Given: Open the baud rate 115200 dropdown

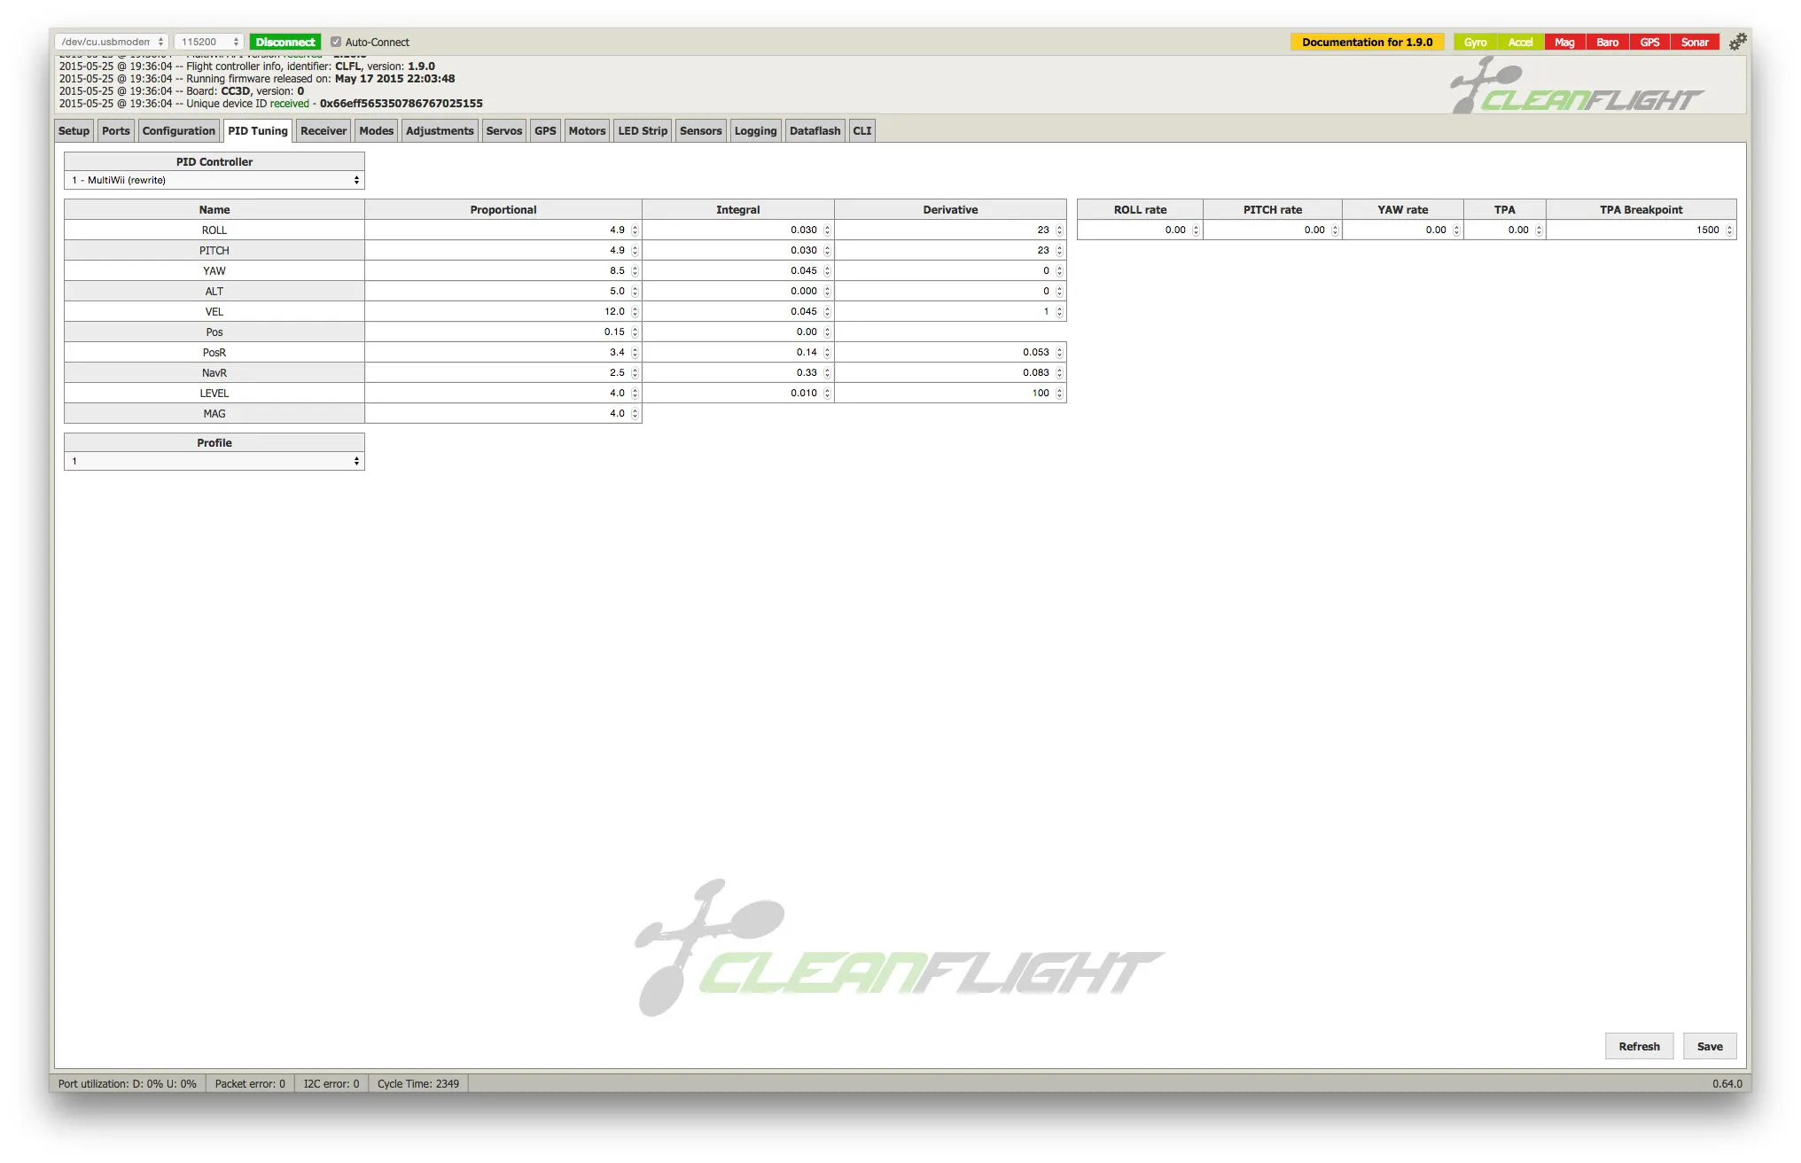Looking at the screenshot, I should (210, 42).
